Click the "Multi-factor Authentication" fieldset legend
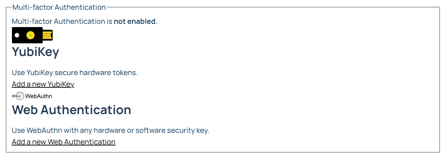The width and height of the screenshot is (447, 161). 59,7
